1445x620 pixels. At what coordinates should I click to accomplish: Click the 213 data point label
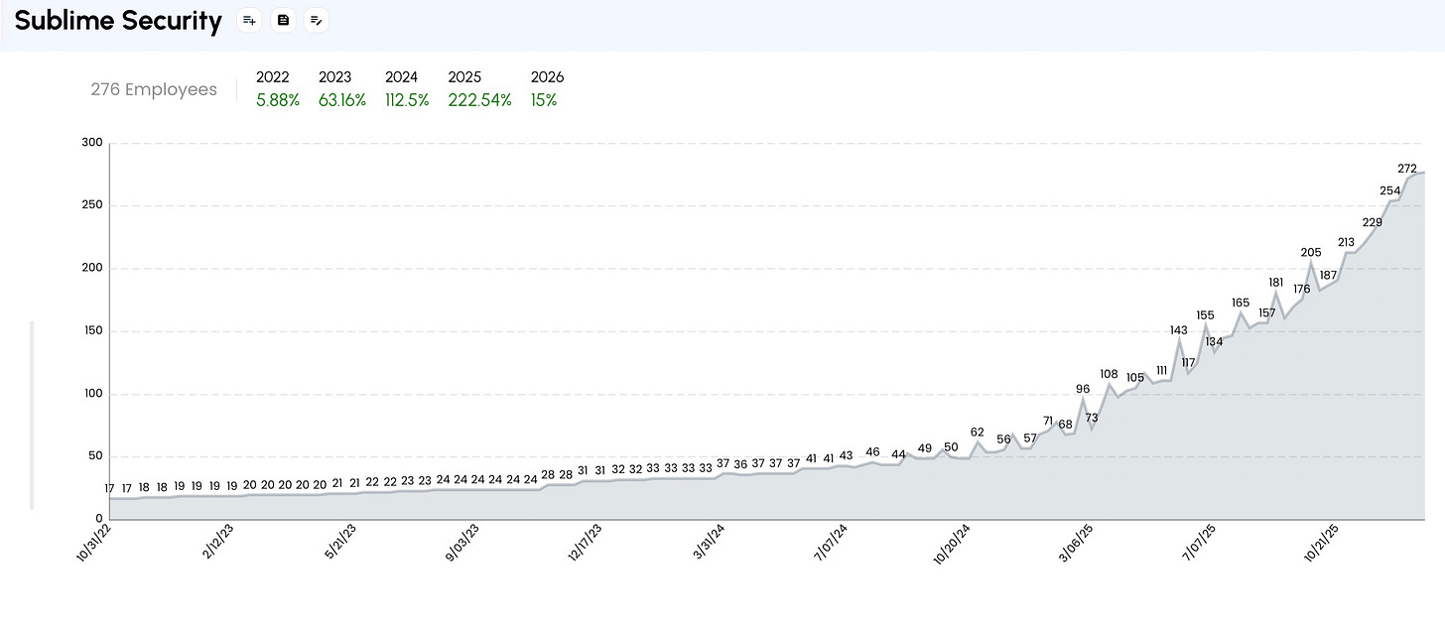[x=1347, y=242]
